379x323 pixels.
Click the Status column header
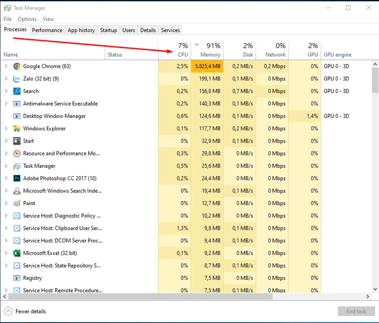pos(132,50)
